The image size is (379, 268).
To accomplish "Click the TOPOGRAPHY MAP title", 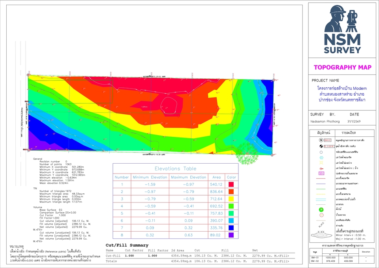I will click(342, 67).
